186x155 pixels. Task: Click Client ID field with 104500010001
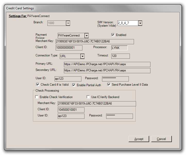click(71, 110)
